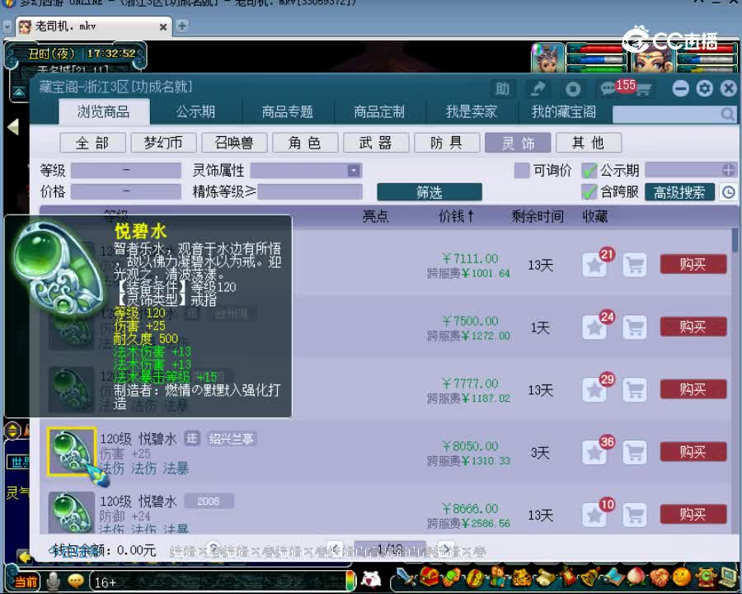This screenshot has width=742, height=594.
Task: Open the 助 helper icon in title bar
Action: 502,88
